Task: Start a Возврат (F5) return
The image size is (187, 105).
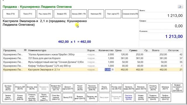Action: coord(62,14)
